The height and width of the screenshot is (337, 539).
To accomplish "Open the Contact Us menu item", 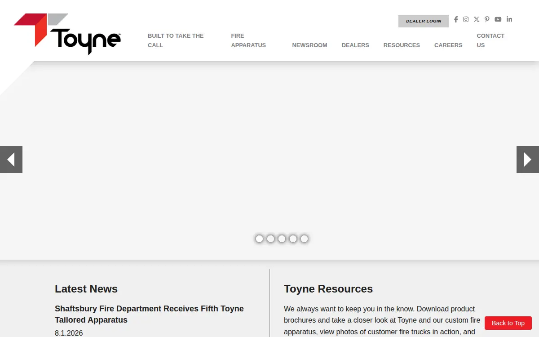I will (490, 40).
